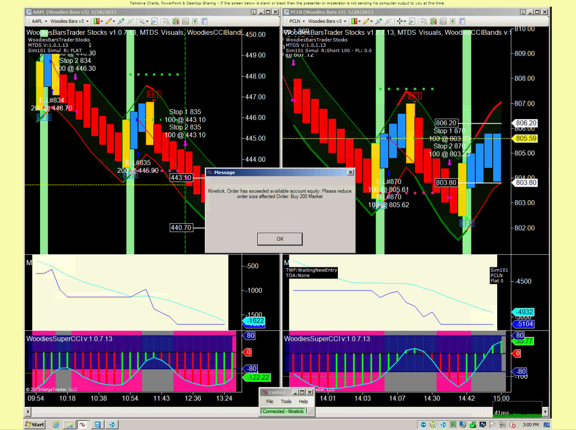Click the right arrow of PCLN chart scrollbar
This screenshot has width=576, height=430.
(x=545, y=412)
